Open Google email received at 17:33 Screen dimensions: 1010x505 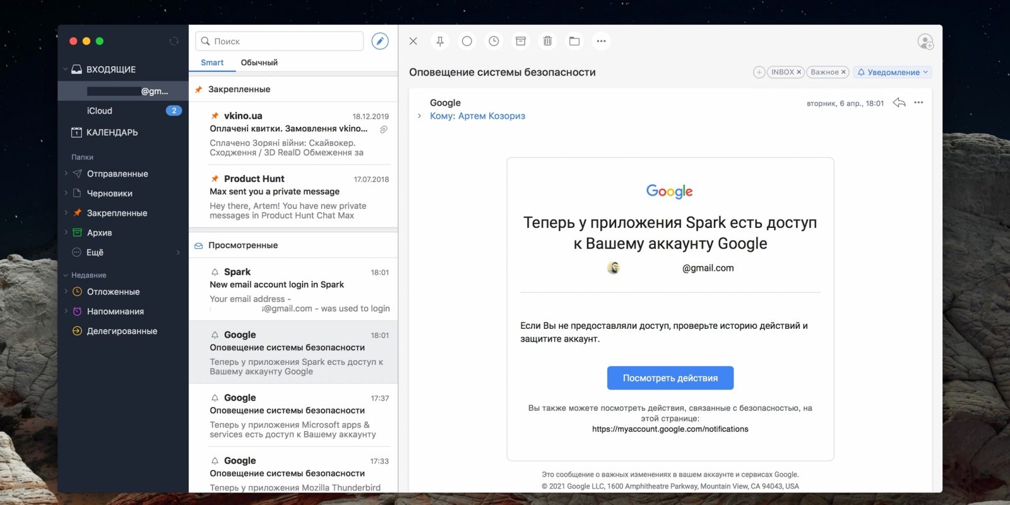click(294, 470)
